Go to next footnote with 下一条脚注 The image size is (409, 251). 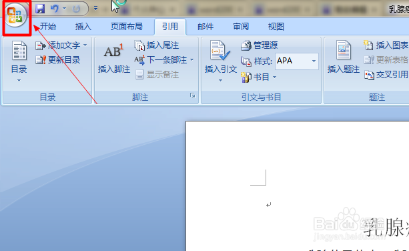[x=161, y=60]
